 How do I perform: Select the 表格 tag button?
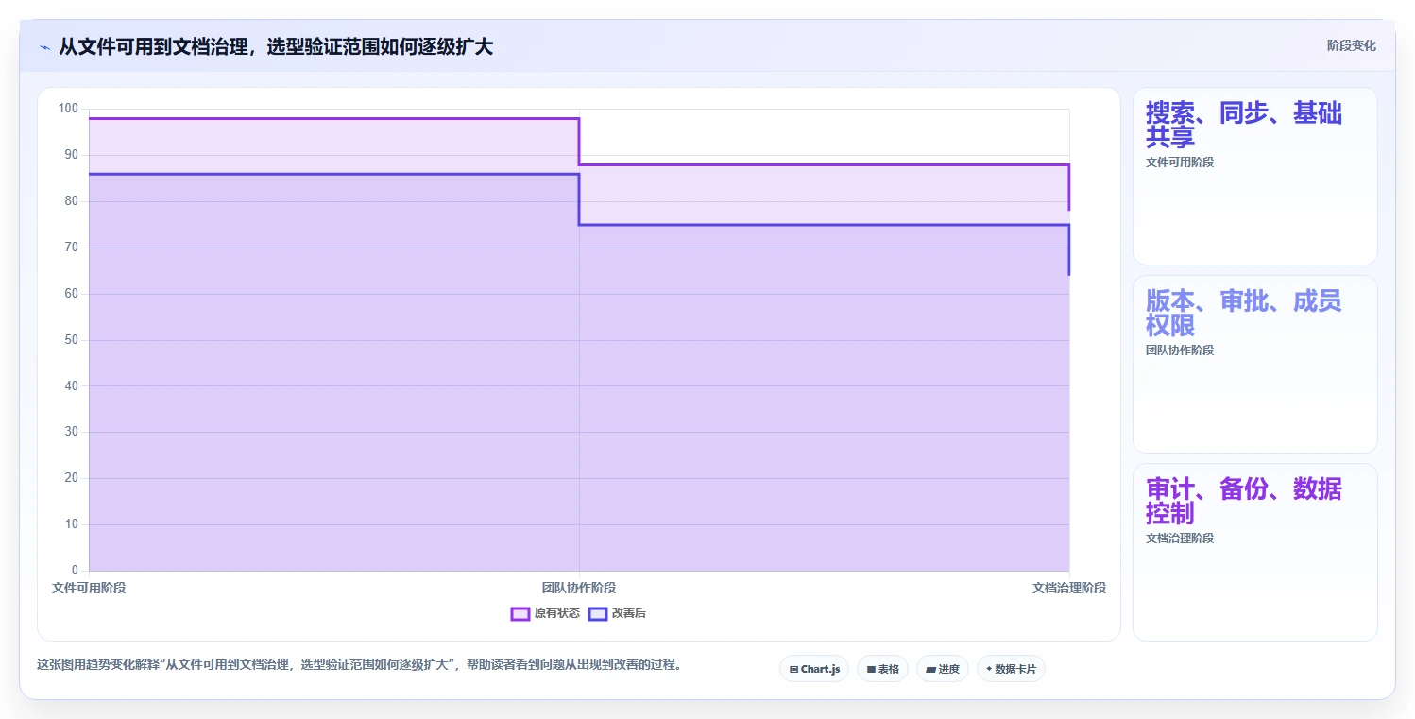(x=882, y=669)
